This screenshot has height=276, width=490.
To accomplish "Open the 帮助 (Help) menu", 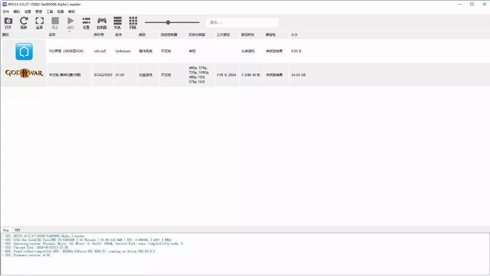I will click(x=72, y=12).
